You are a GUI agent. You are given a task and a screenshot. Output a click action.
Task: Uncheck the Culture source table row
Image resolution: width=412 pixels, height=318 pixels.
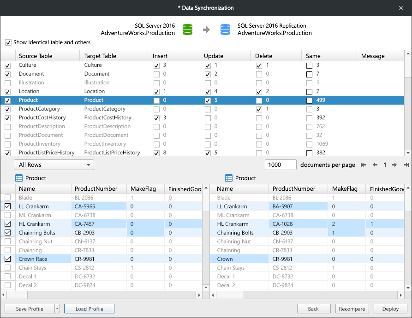click(8, 65)
